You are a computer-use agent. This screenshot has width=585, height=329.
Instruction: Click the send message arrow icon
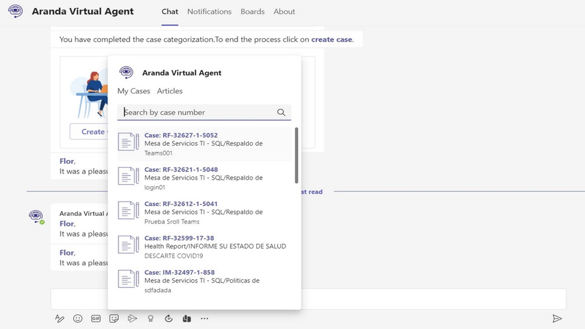click(x=557, y=318)
